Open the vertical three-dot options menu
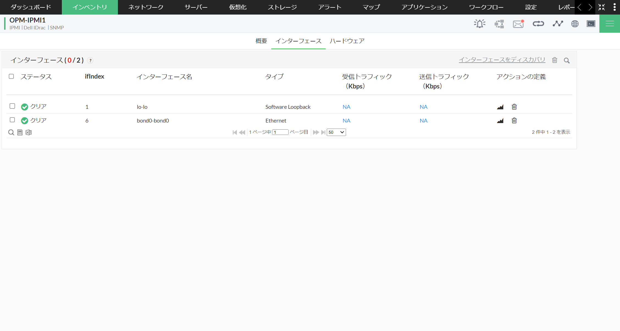This screenshot has height=331, width=620. (x=615, y=7)
